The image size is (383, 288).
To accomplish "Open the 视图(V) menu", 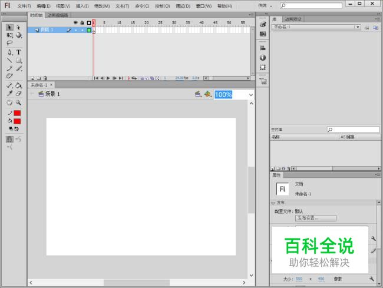I will click(x=63, y=6).
